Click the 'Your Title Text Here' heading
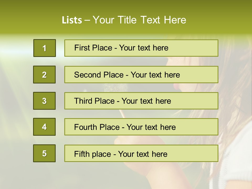This screenshot has width=252, height=189. point(139,20)
